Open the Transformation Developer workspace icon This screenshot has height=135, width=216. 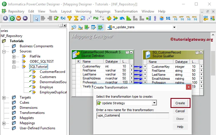[x=87, y=27]
